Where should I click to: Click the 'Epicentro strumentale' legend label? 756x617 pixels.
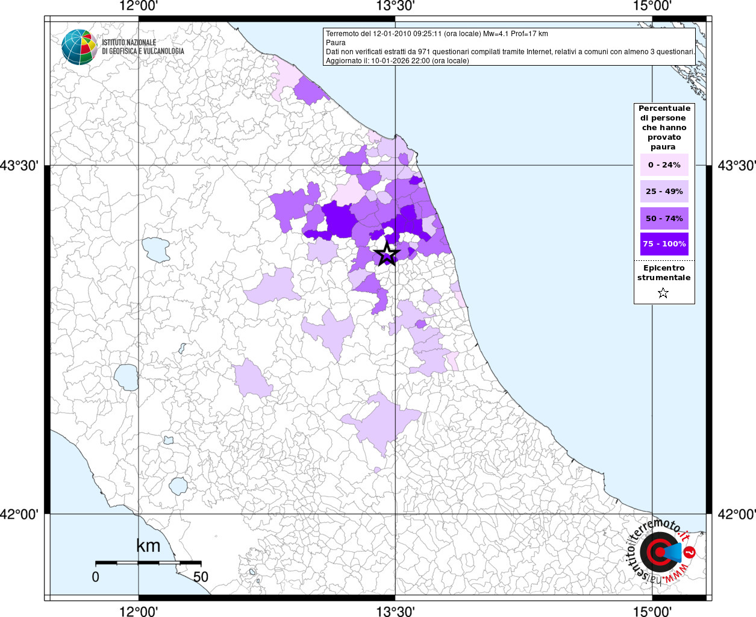664,273
